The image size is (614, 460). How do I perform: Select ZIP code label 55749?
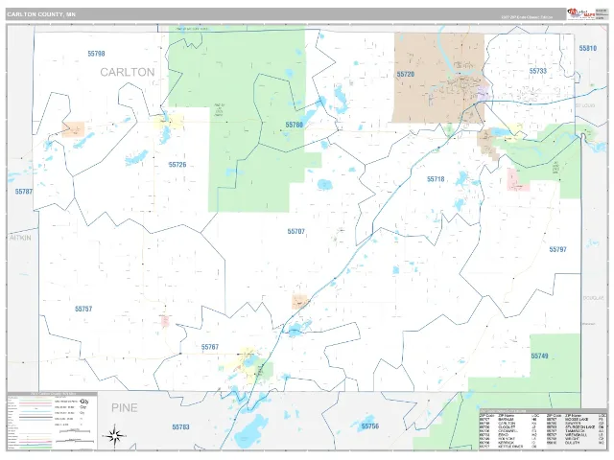[x=539, y=356]
